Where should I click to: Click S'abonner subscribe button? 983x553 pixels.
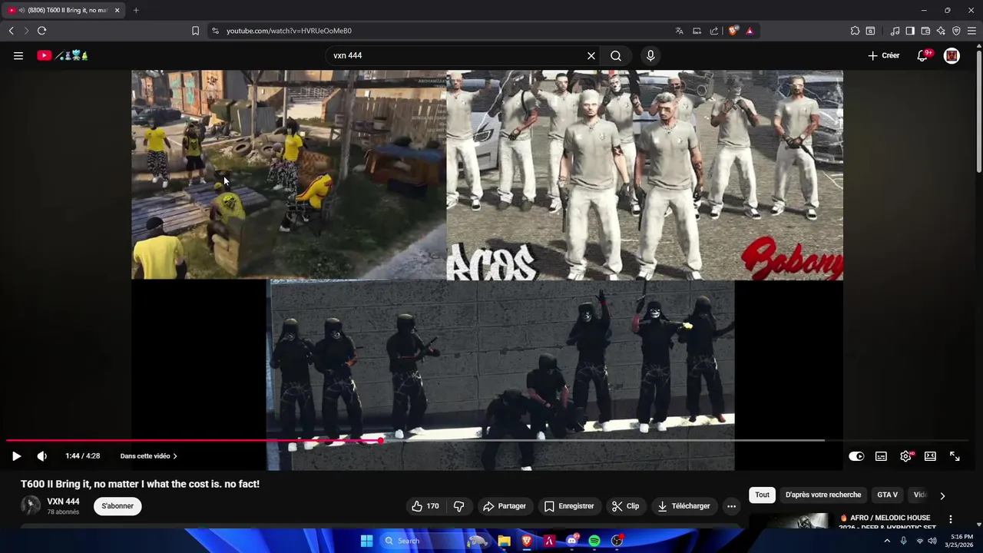click(117, 506)
